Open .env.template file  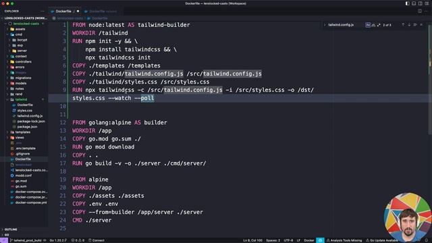pos(26,148)
